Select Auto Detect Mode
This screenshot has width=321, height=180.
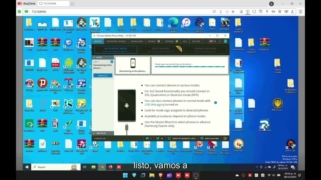coord(116,49)
